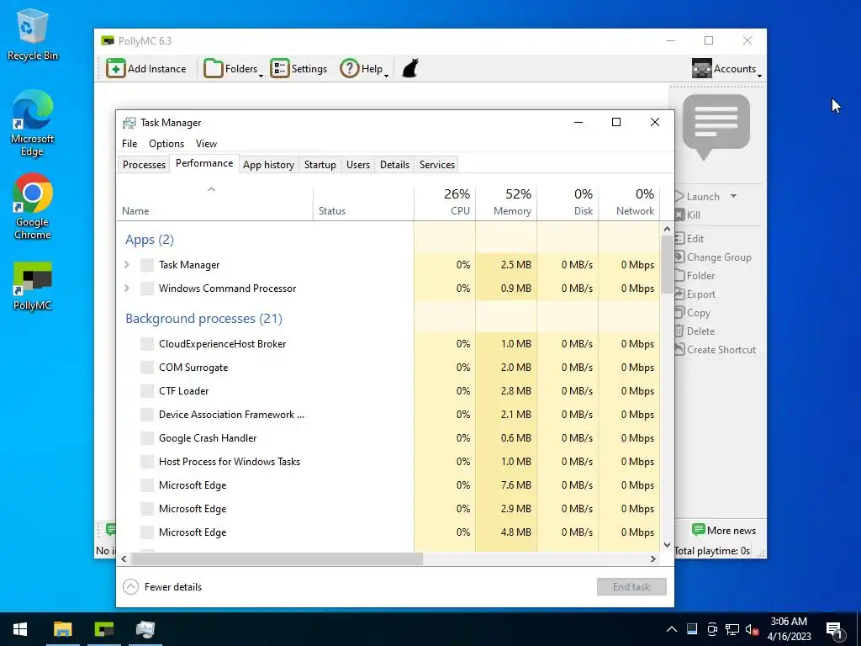The image size is (861, 646).
Task: Open the Launch dropdown arrow in PollyMC
Action: [x=733, y=197]
